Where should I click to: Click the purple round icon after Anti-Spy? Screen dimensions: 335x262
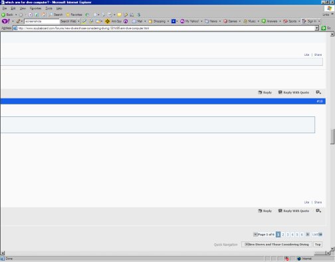[126, 21]
